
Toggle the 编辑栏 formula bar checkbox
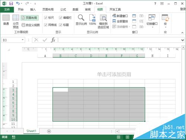pos(60,18)
